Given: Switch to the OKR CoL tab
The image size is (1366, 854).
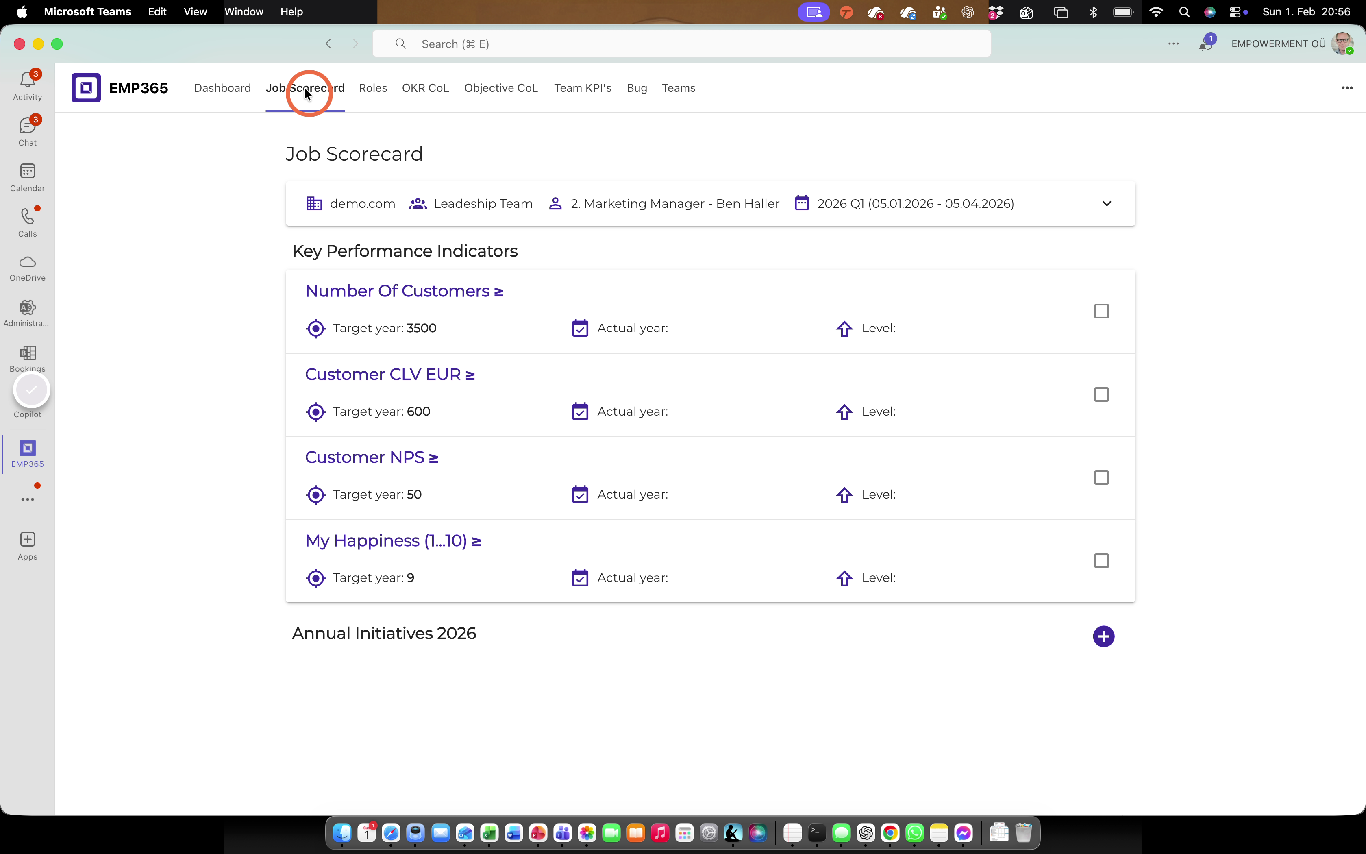Looking at the screenshot, I should pos(425,88).
